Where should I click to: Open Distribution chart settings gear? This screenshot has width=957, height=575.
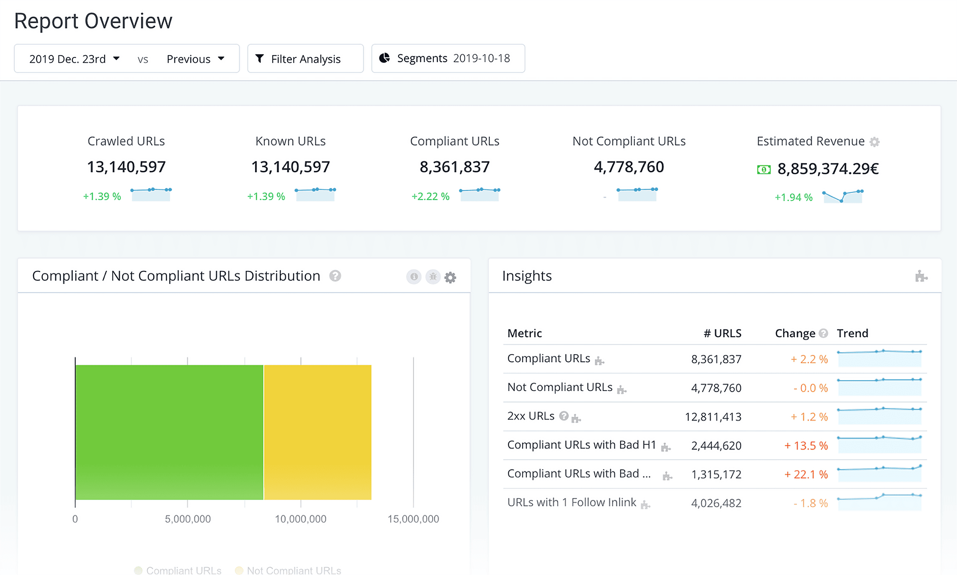pyautogui.click(x=450, y=277)
